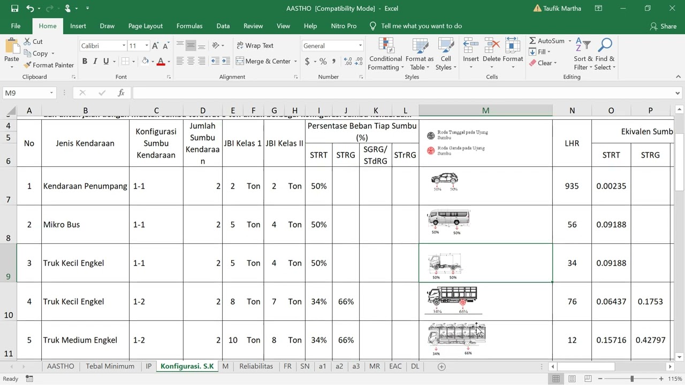Viewport: 685px width, 385px height.
Task: Switch to Normal view in status bar
Action: click(556, 379)
